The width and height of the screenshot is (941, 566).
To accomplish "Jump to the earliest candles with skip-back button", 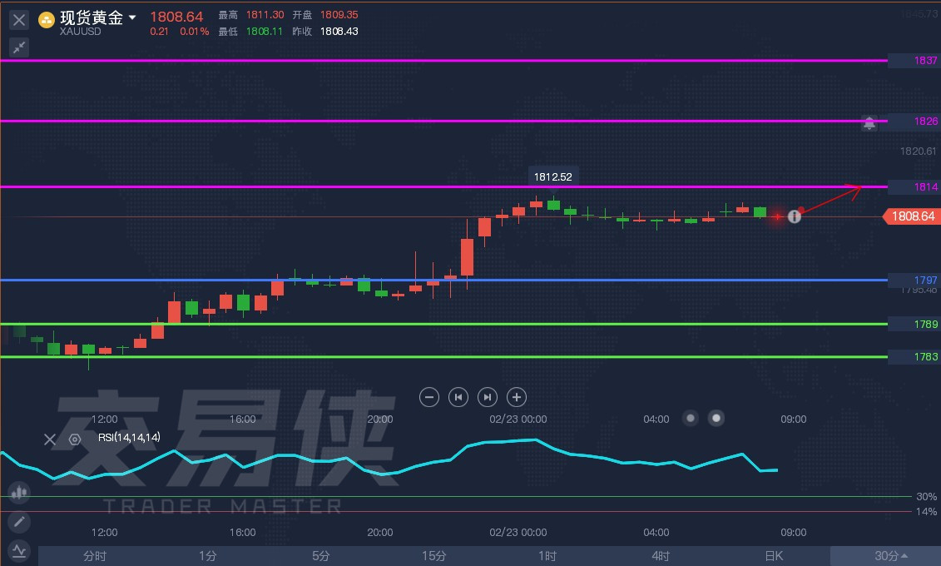I will click(458, 397).
